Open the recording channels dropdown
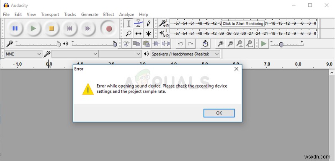 [120, 54]
